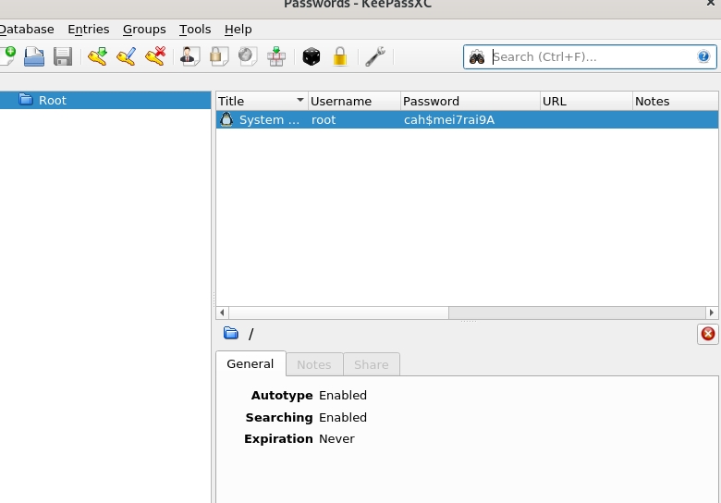Open settings with the wrench icon
The image size is (721, 503).
pos(374,56)
